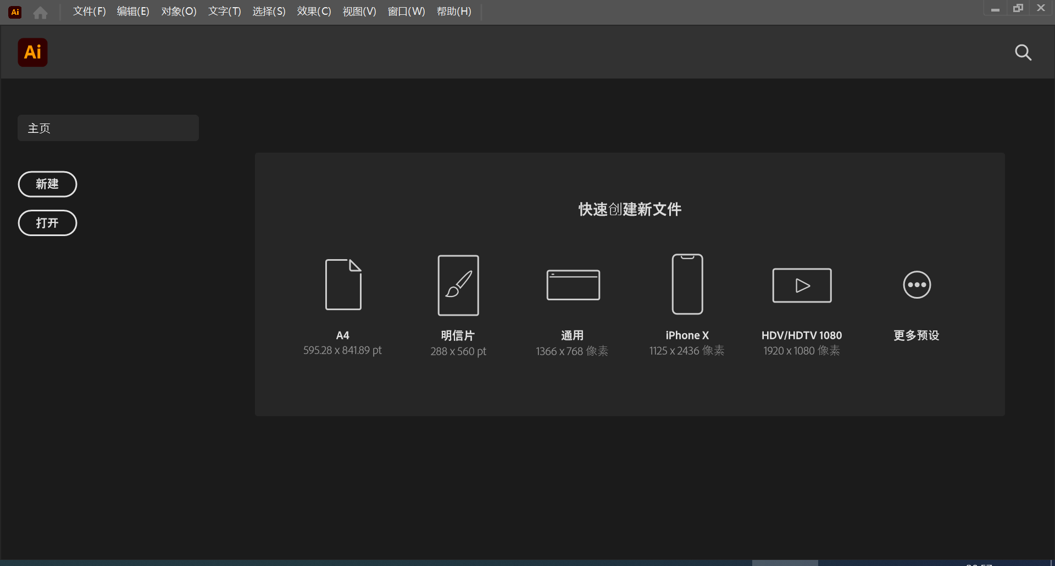Open 更多预设 ellipsis icon
Viewport: 1055px width, 566px height.
917,285
